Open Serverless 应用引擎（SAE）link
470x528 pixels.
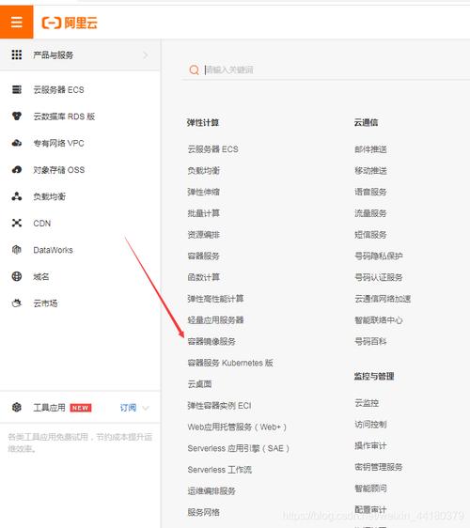click(x=238, y=448)
